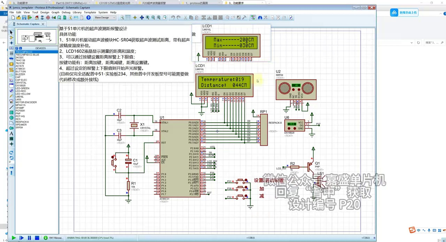Image resolution: width=446 pixels, height=242 pixels.
Task: Click the schematic overview thumbnail
Action: 37,37
